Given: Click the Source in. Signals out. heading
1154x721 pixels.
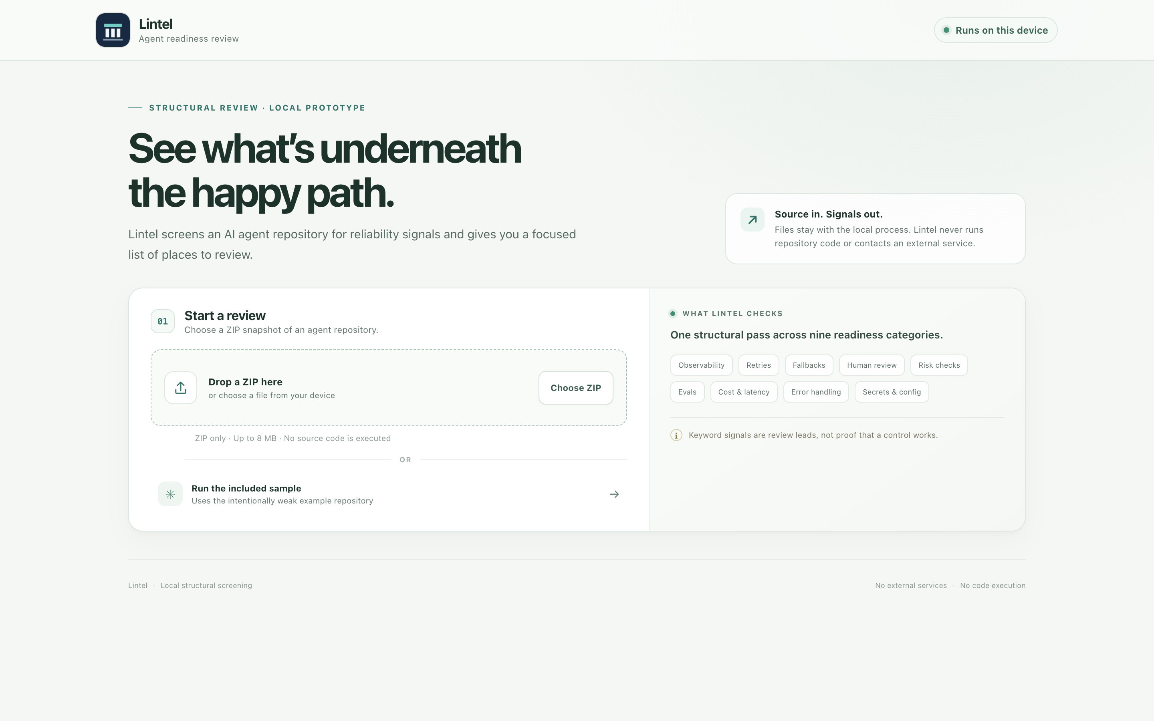Looking at the screenshot, I should pyautogui.click(x=828, y=214).
